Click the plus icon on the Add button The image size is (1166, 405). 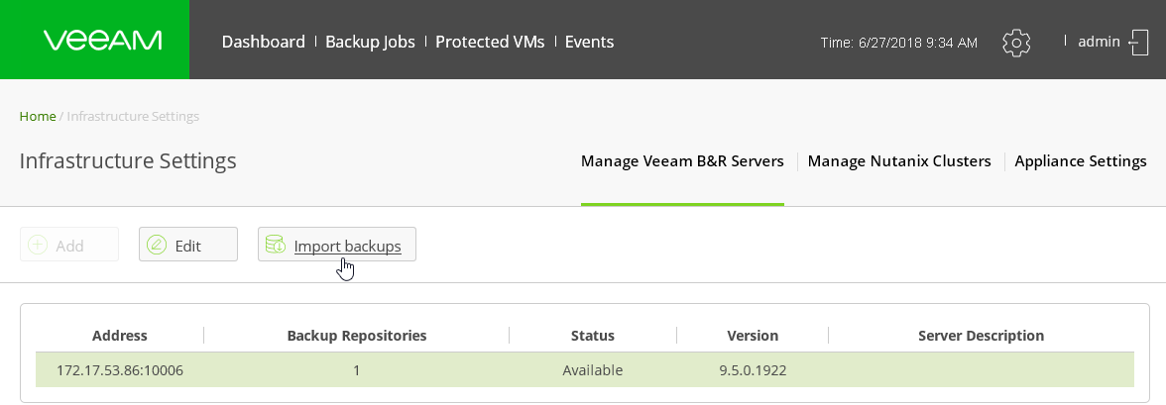[x=38, y=245]
